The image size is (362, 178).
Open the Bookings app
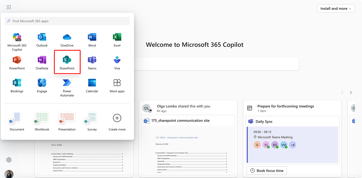coord(17,85)
